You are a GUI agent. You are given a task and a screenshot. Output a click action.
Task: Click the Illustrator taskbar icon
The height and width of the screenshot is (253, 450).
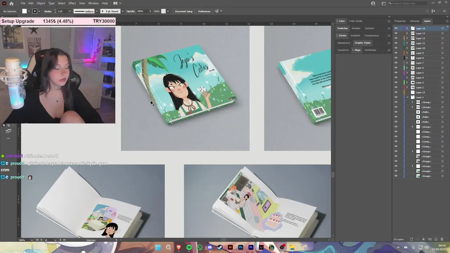230,247
